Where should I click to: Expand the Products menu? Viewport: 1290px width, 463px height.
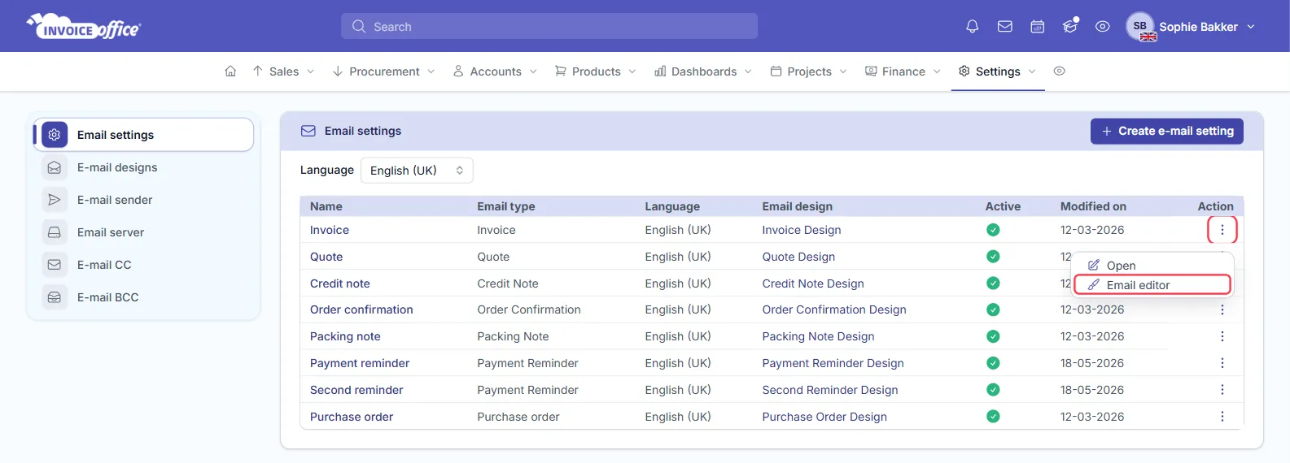click(x=596, y=71)
